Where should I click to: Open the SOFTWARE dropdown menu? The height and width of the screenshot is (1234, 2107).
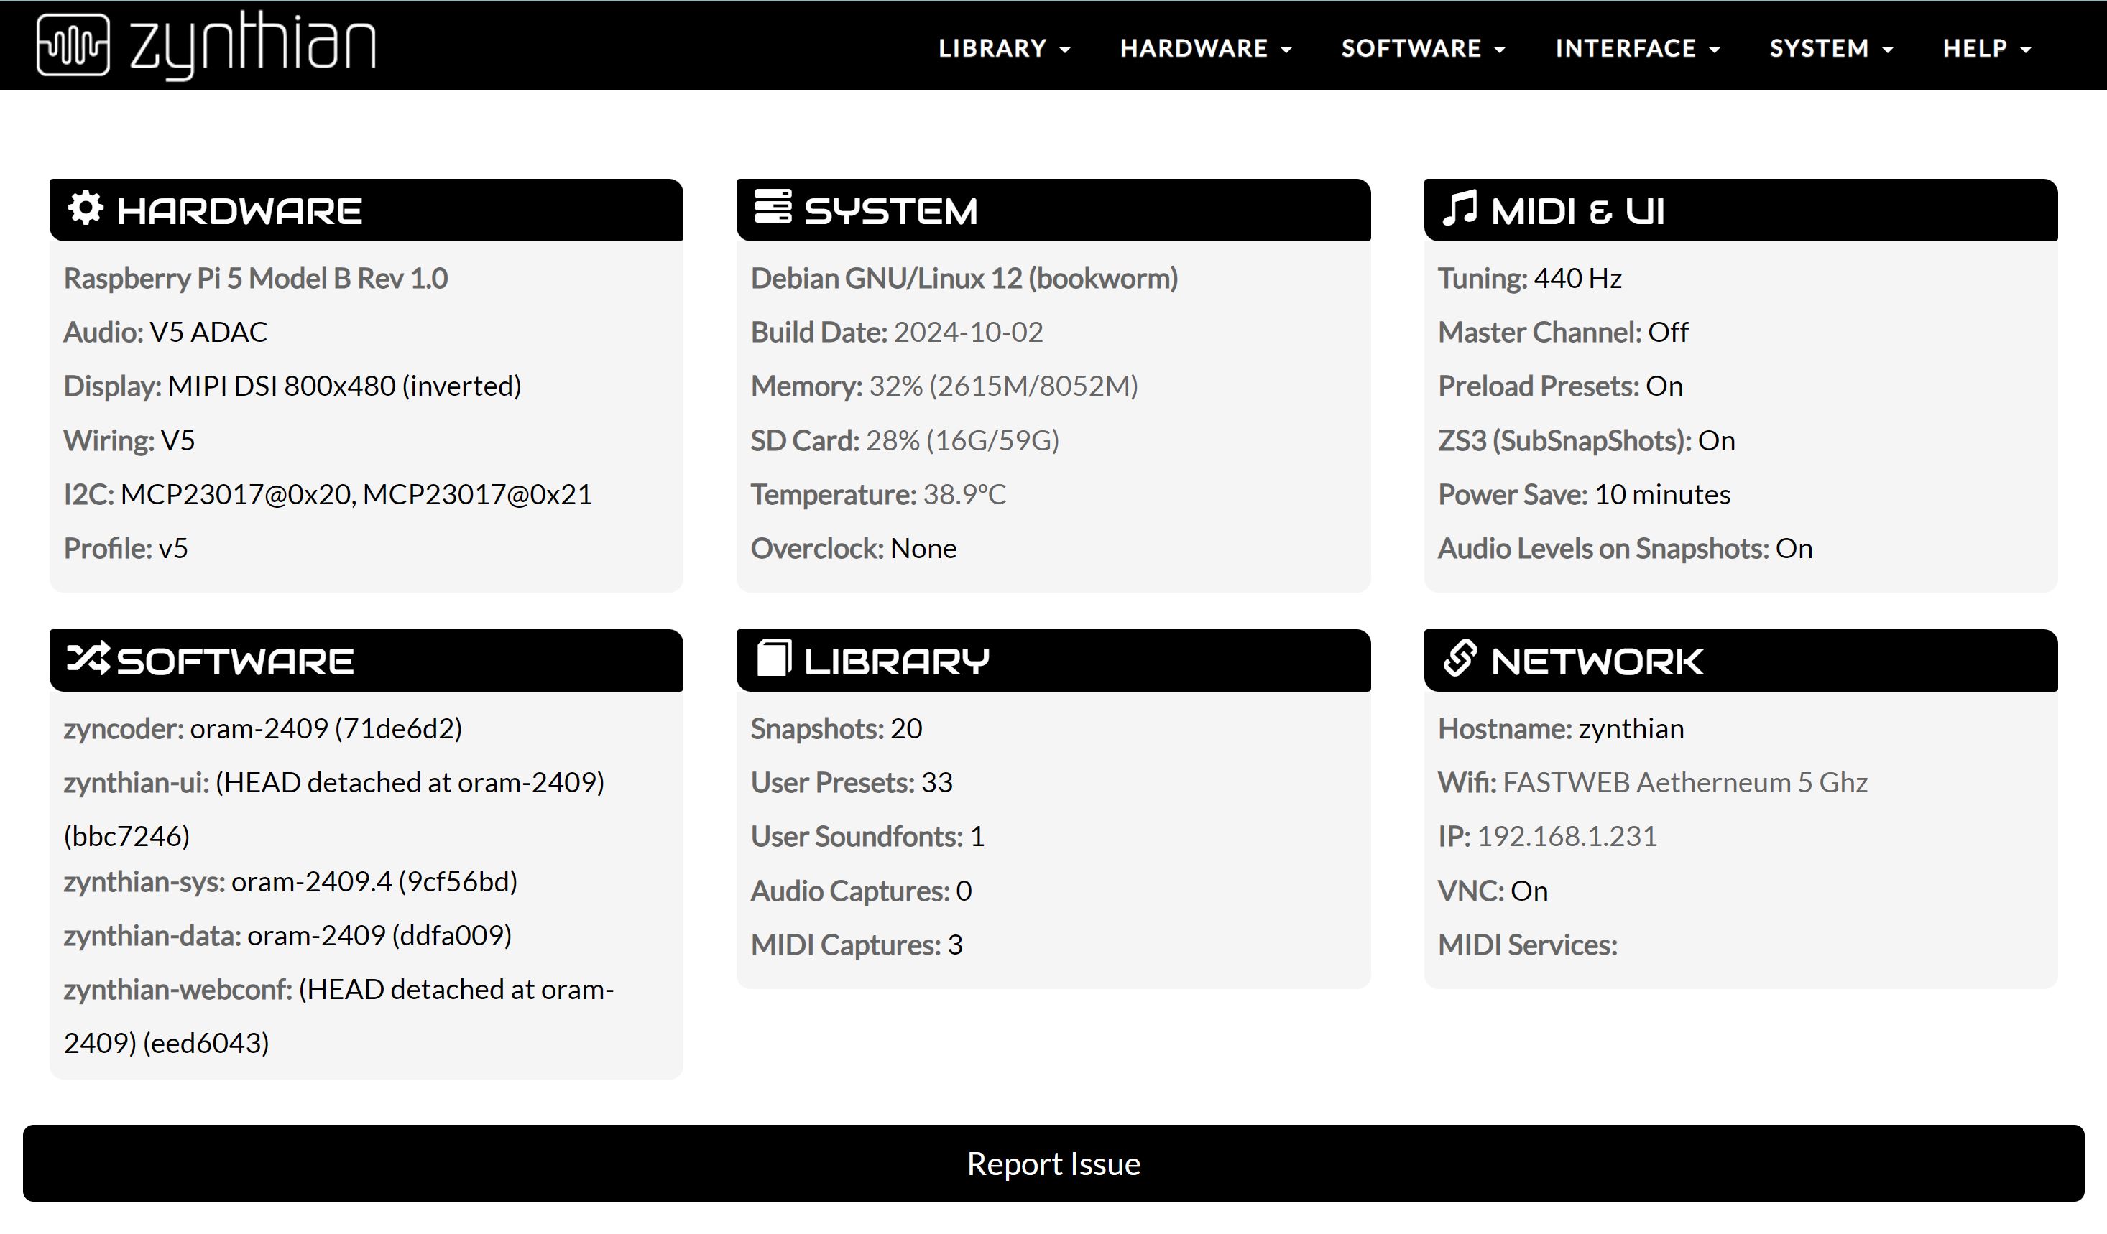pyautogui.click(x=1423, y=48)
